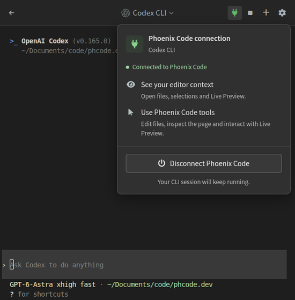Open the Codex CLI dropdown title

(147, 13)
